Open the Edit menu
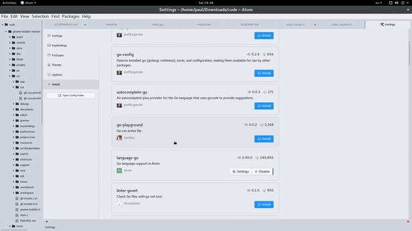The width and height of the screenshot is (412, 231). pos(14,16)
